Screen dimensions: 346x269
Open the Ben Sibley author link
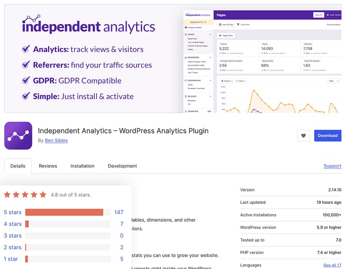(x=56, y=141)
